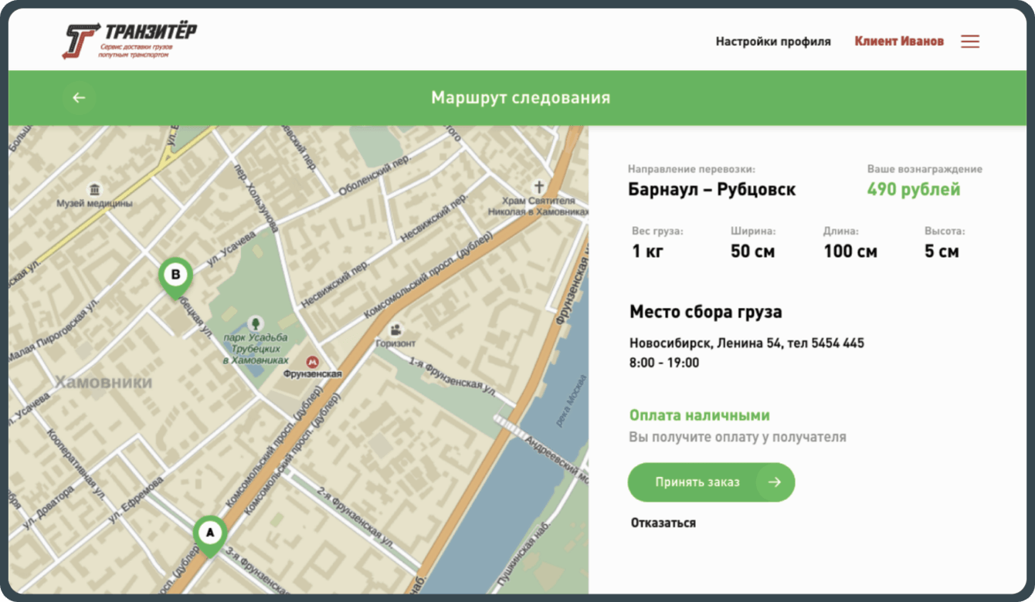Click the Вы получите оплату у получателя note
The height and width of the screenshot is (602, 1035).
tap(738, 437)
